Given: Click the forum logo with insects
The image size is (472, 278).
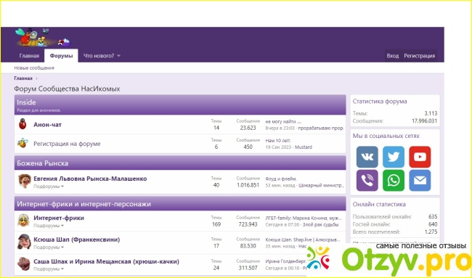Looking at the screenshot, I should click(43, 38).
